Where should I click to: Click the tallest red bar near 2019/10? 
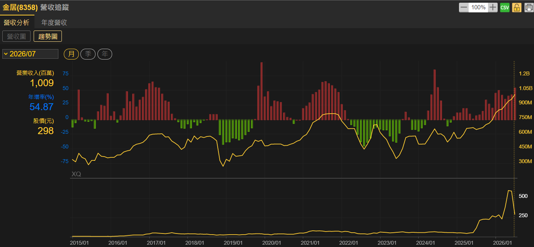coord(262,91)
